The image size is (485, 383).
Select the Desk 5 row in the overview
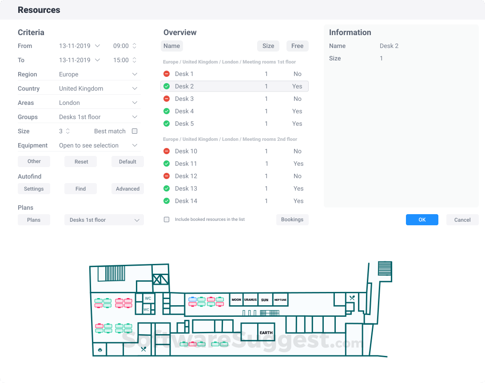(x=234, y=124)
